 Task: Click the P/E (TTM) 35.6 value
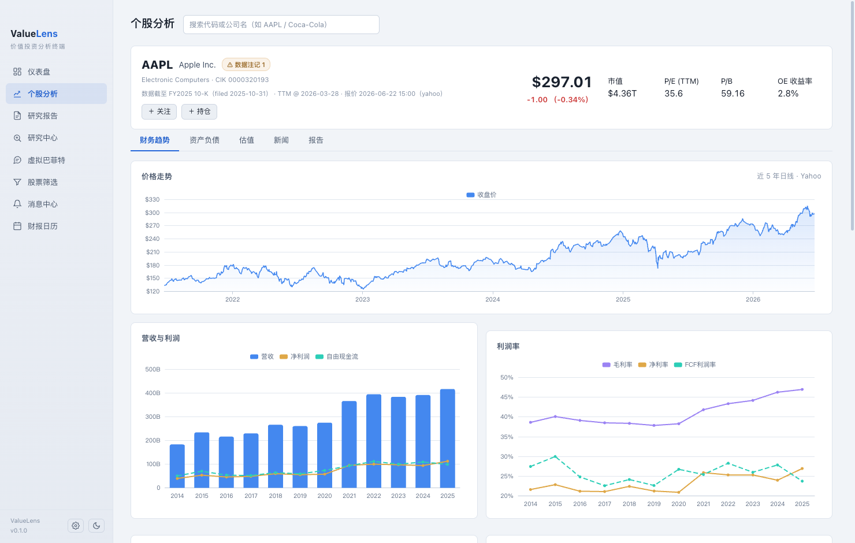click(x=674, y=94)
